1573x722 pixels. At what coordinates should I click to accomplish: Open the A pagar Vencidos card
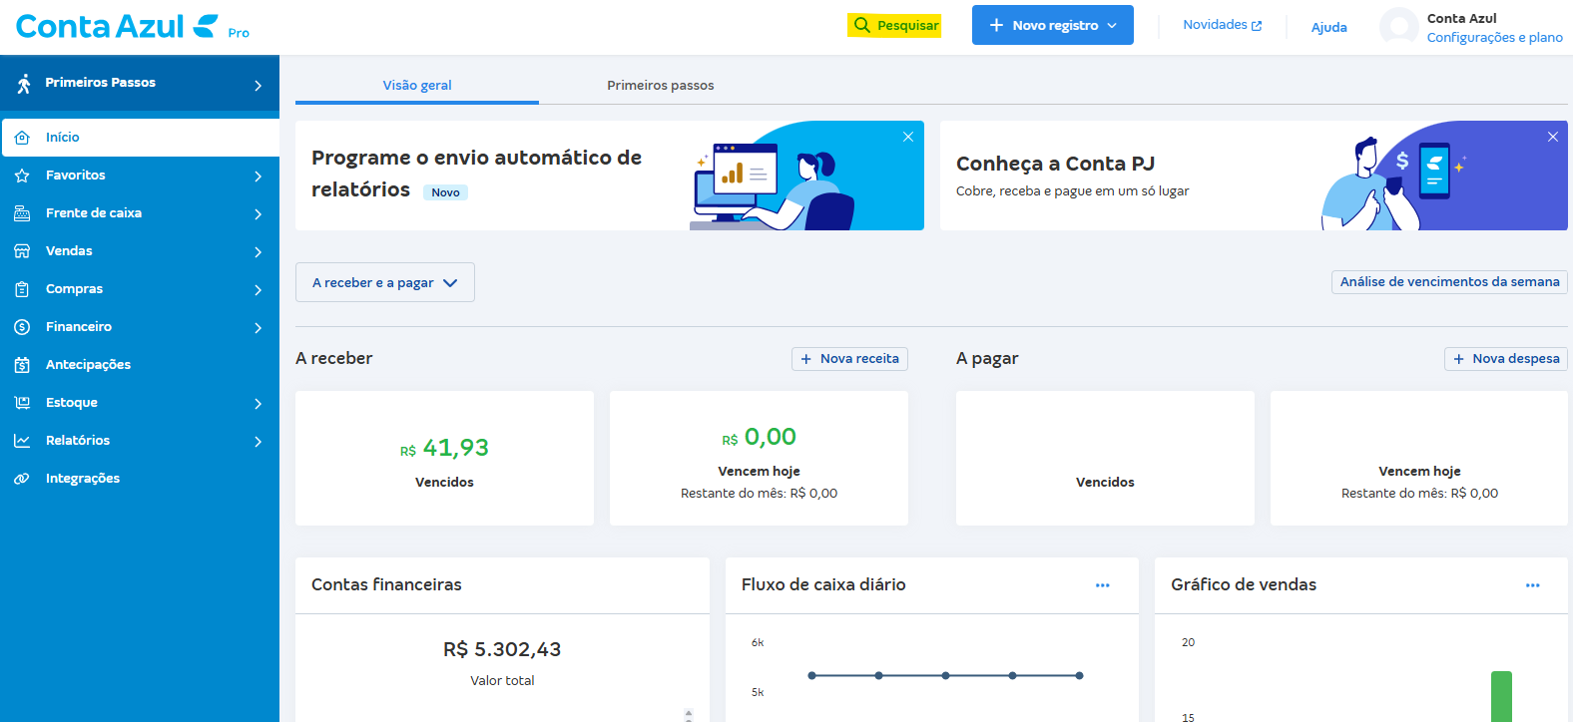click(x=1105, y=459)
